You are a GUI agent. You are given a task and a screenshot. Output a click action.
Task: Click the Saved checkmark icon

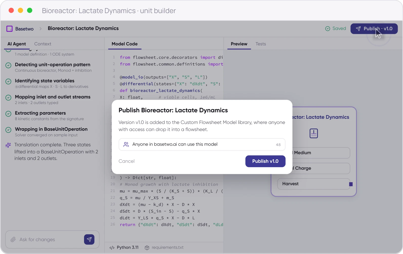[328, 29]
